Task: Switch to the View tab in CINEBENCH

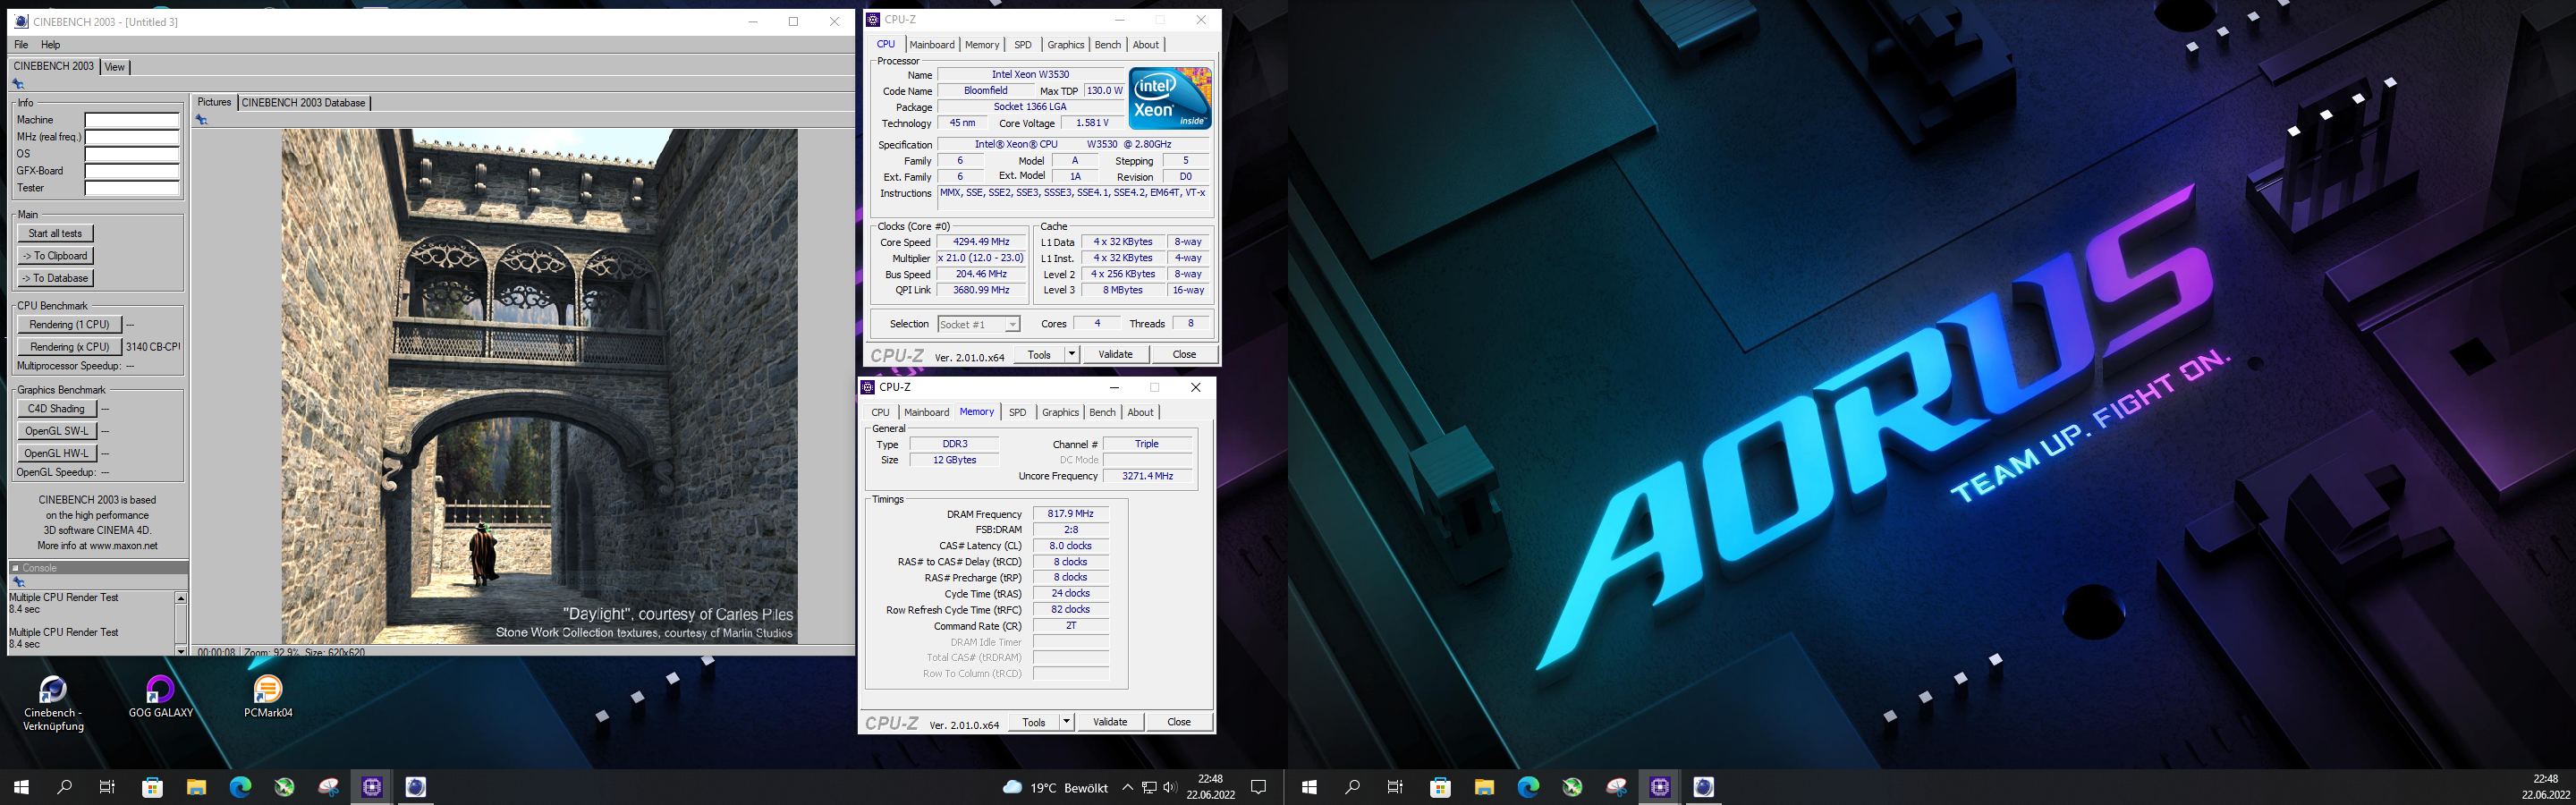Action: click(x=115, y=67)
